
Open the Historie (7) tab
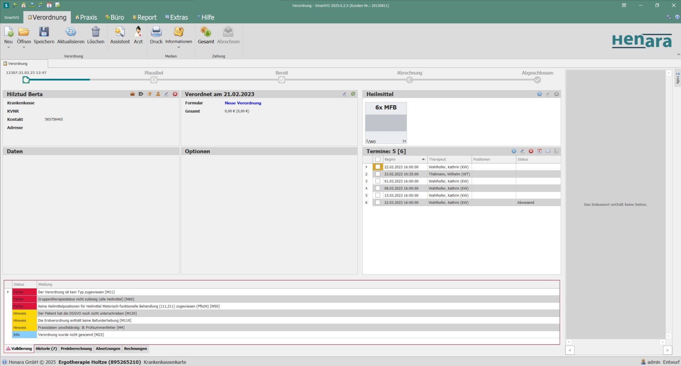point(46,349)
